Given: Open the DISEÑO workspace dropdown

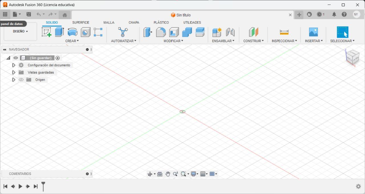Looking at the screenshot, I should pos(21,31).
